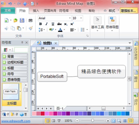Select the Format Painter brush icon

[x=31, y=28]
